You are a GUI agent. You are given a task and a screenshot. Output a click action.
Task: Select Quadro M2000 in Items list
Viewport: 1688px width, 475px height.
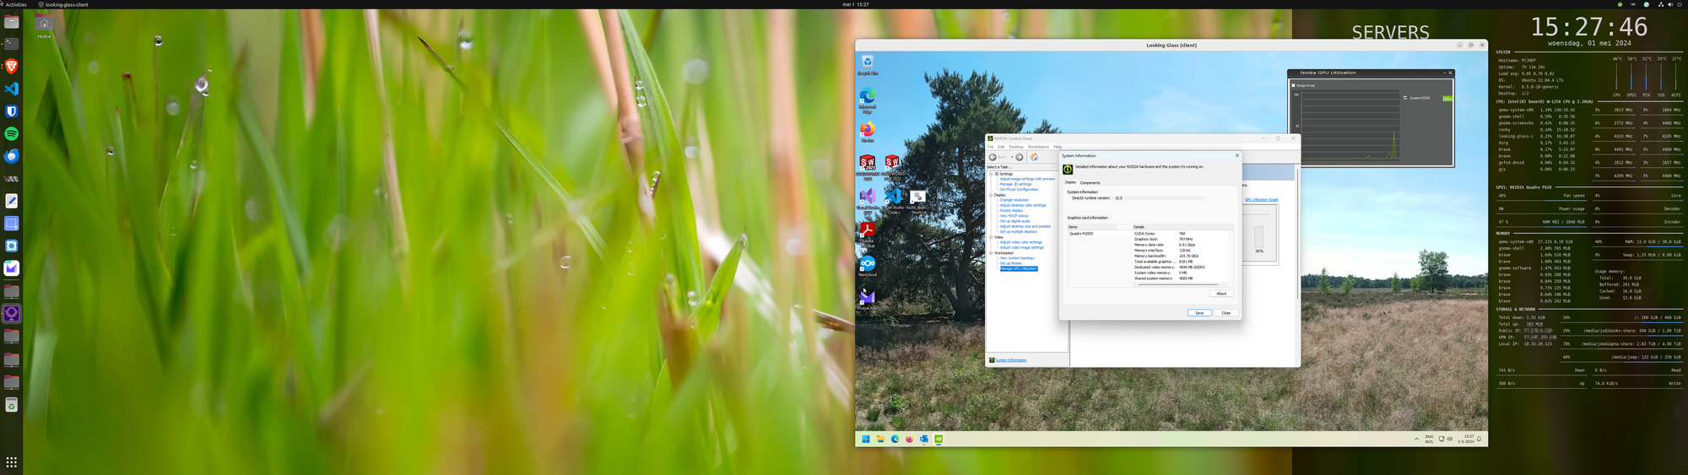tap(1081, 234)
